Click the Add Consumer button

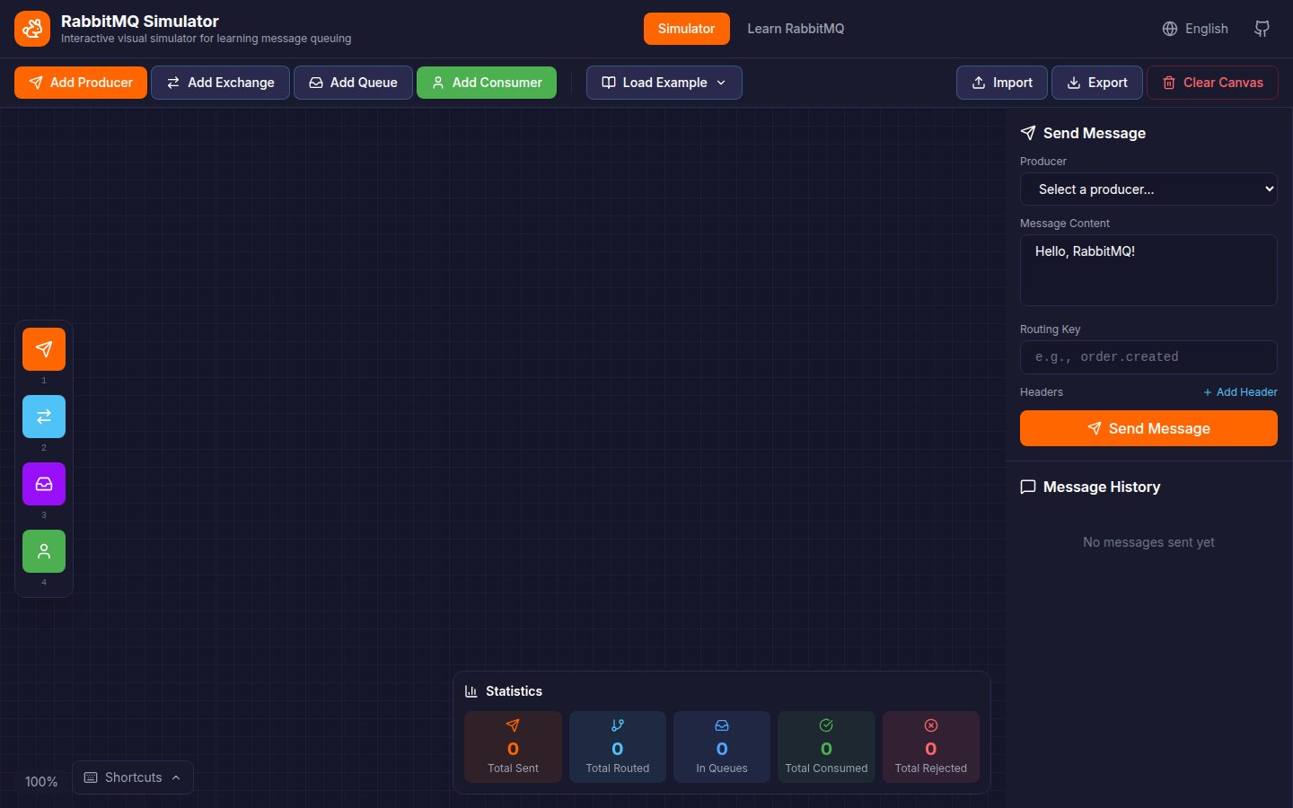487,83
